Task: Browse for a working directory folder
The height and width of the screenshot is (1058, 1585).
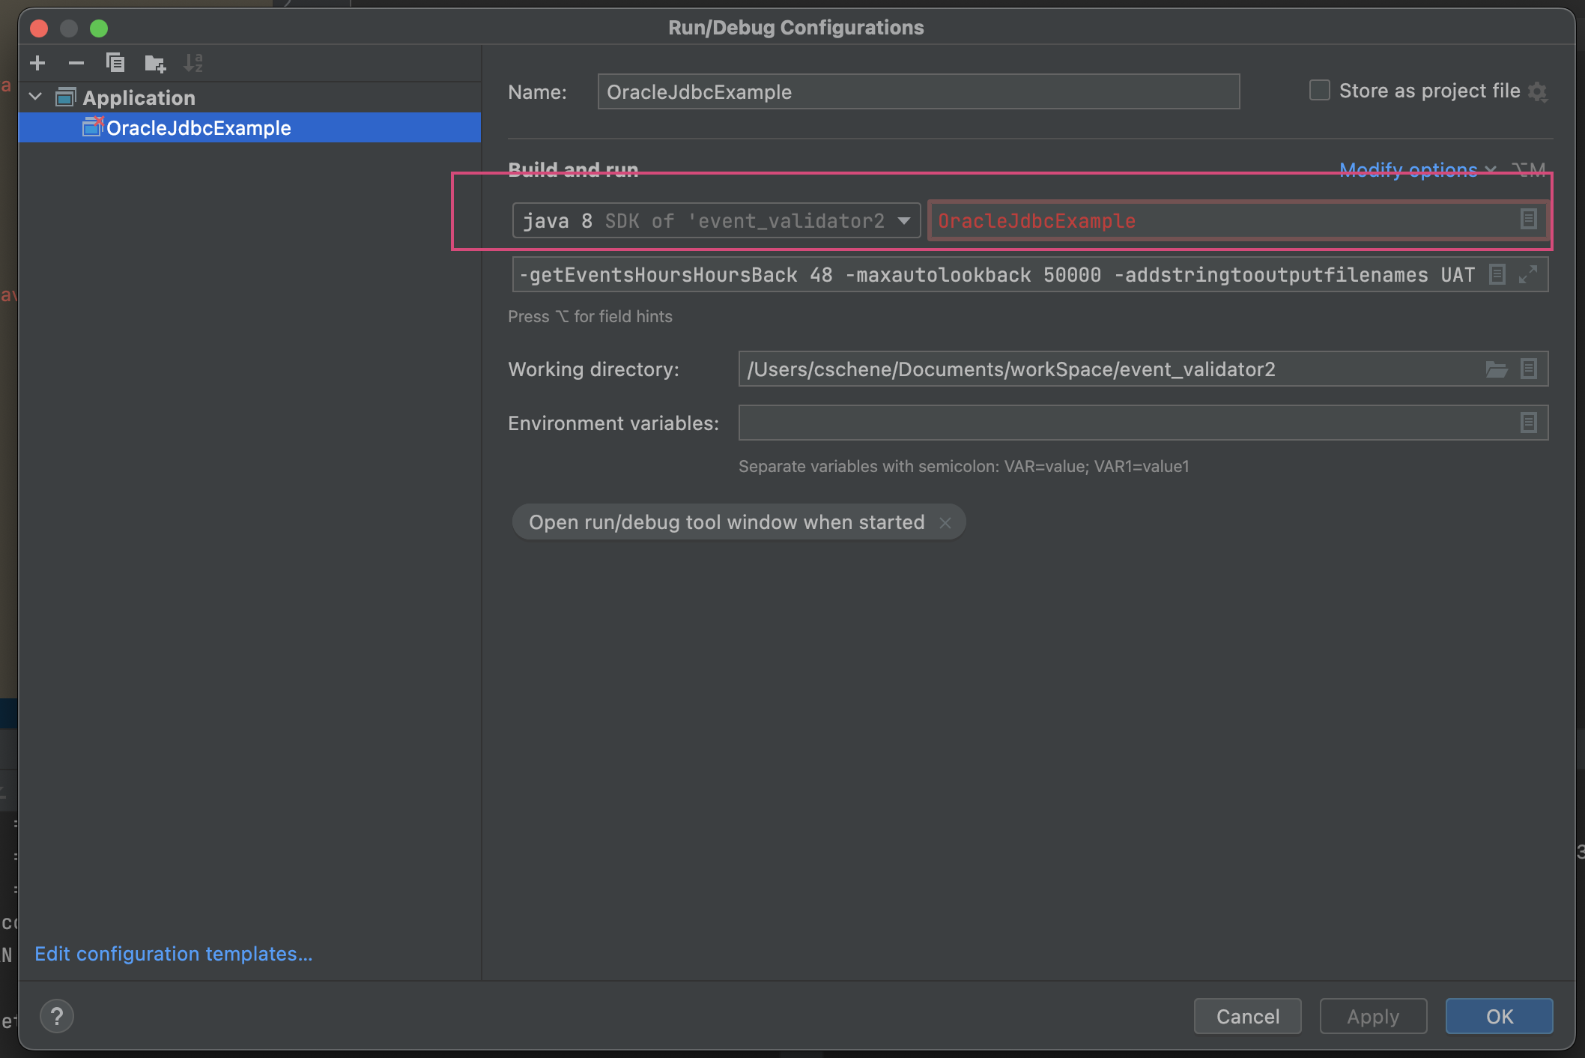Action: [x=1496, y=369]
